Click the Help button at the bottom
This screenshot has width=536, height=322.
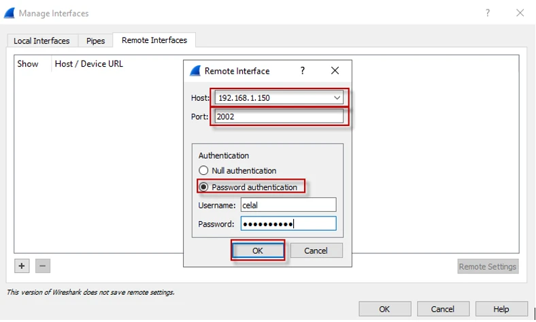(501, 309)
